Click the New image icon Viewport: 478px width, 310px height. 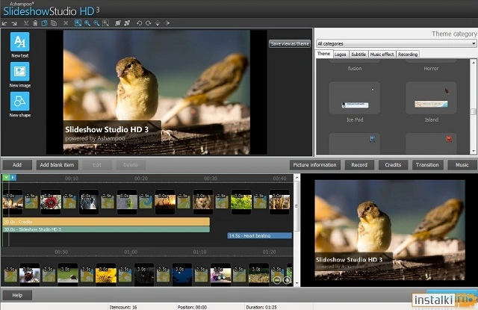[x=20, y=72]
